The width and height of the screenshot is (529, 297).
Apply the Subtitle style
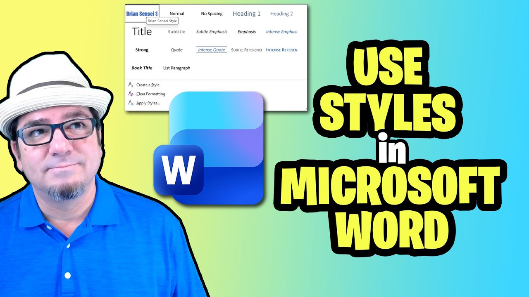click(x=177, y=32)
